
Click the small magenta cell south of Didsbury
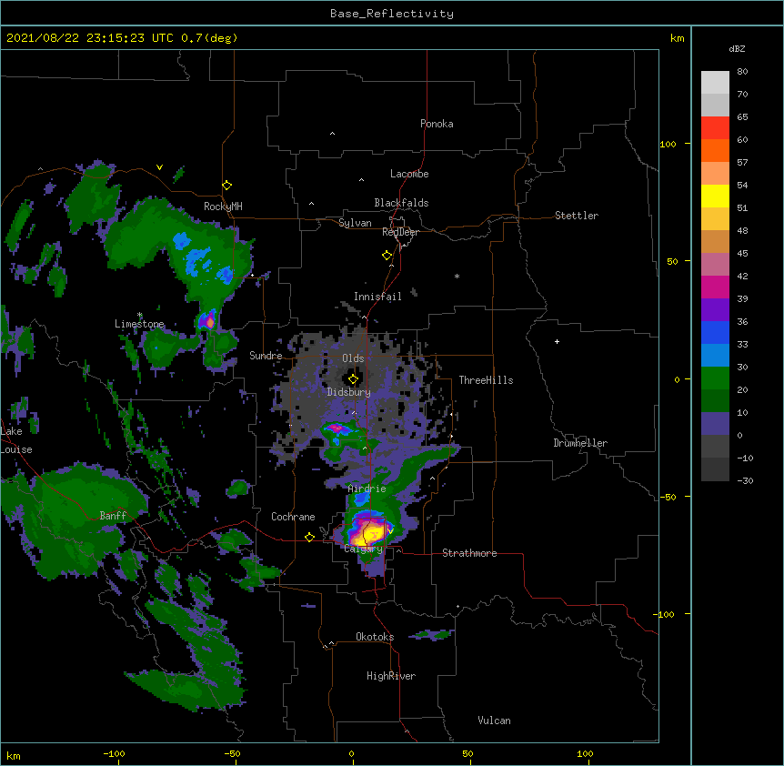(336, 428)
